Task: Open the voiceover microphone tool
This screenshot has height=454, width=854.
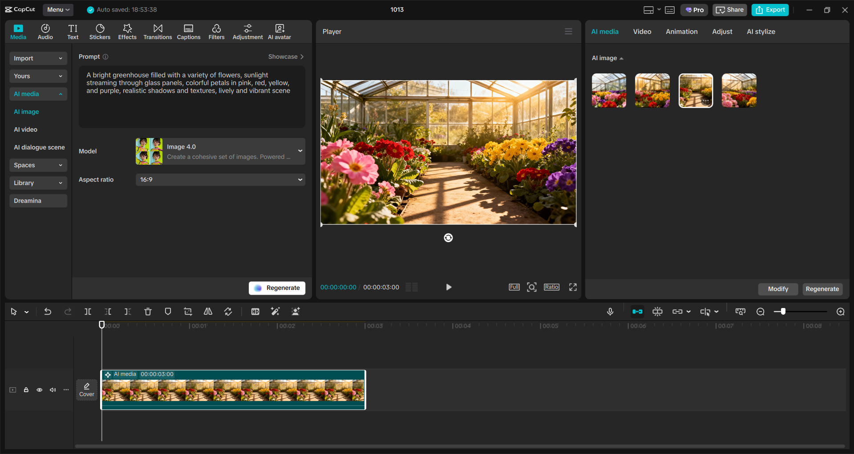Action: (x=610, y=312)
